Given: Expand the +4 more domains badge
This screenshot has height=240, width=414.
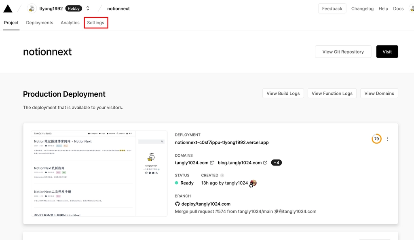Looking at the screenshot, I should 277,163.
